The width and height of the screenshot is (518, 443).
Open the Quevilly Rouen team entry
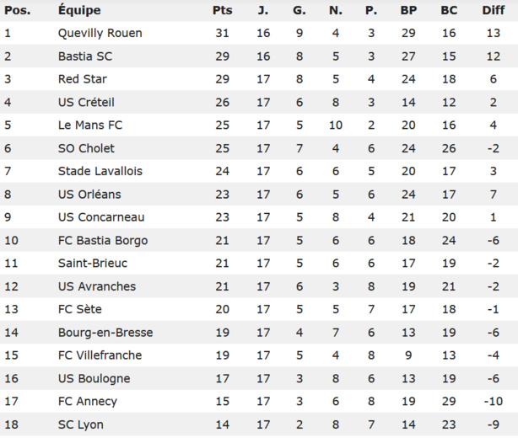[100, 34]
